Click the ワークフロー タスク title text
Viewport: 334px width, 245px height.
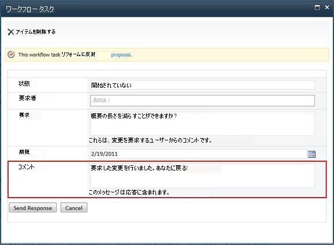(x=30, y=9)
